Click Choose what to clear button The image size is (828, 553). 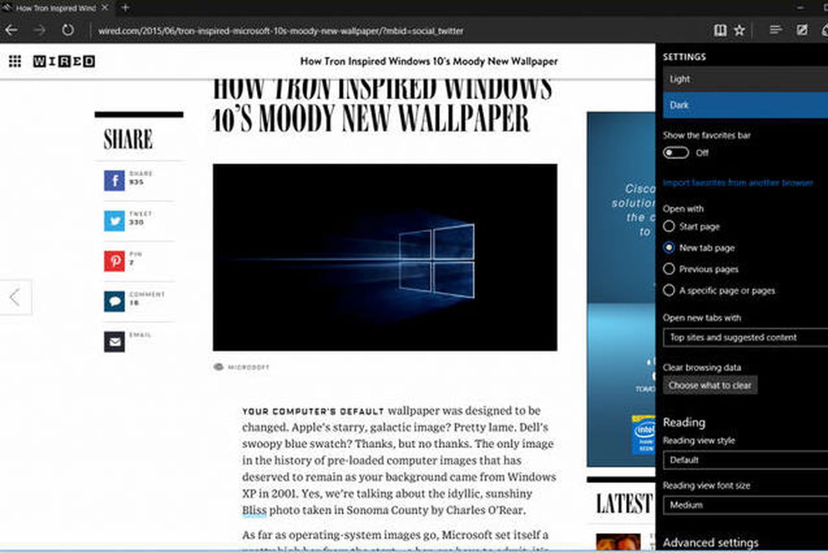tap(710, 386)
